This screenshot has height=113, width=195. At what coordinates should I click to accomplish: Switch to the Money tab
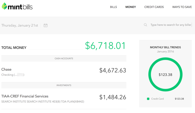click(x=131, y=7)
